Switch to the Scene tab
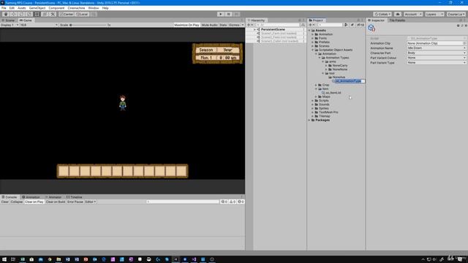Image resolution: width=468 pixels, height=263 pixels. click(x=8, y=20)
